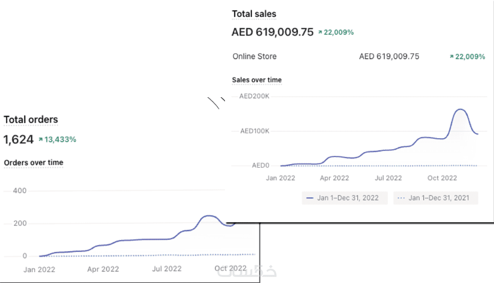Click dotted line icon in 2021 legend

click(x=402, y=198)
